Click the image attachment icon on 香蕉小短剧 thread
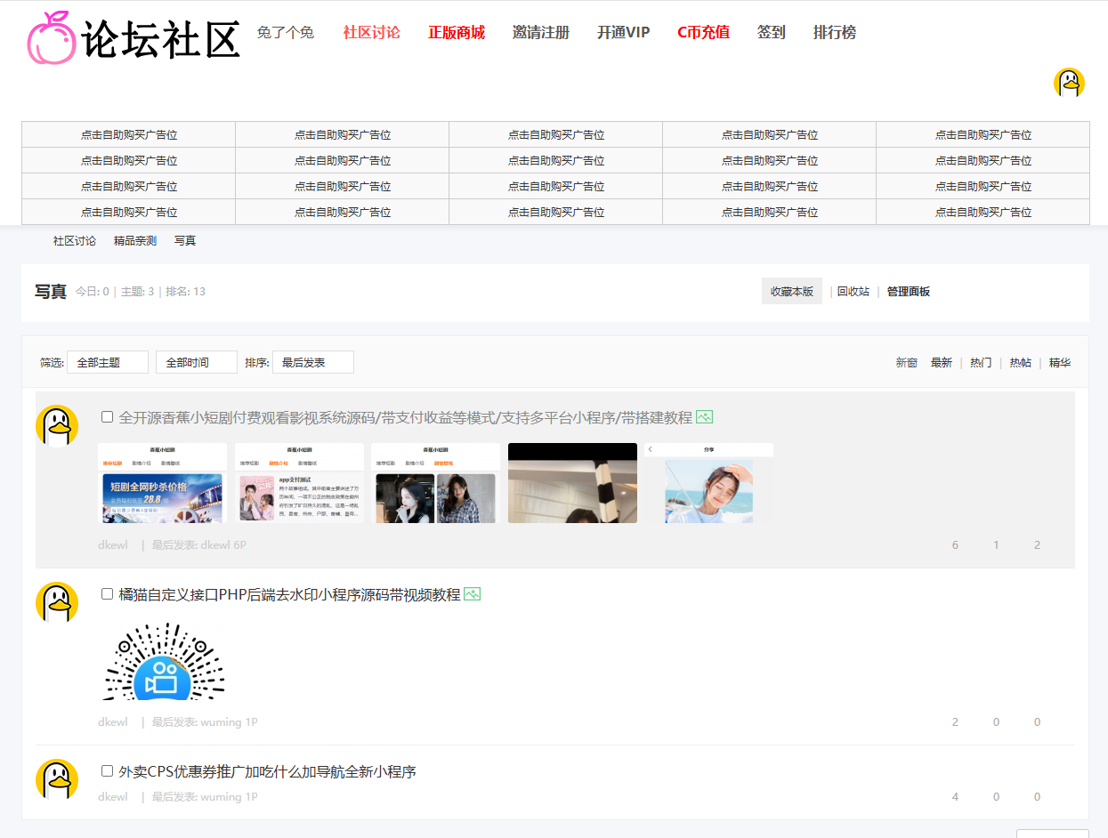The height and width of the screenshot is (838, 1108). click(x=704, y=416)
